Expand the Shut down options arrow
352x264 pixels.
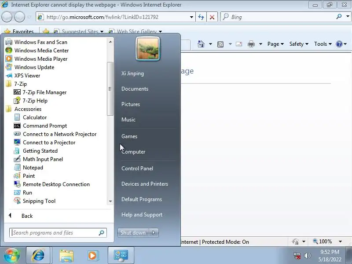click(154, 233)
